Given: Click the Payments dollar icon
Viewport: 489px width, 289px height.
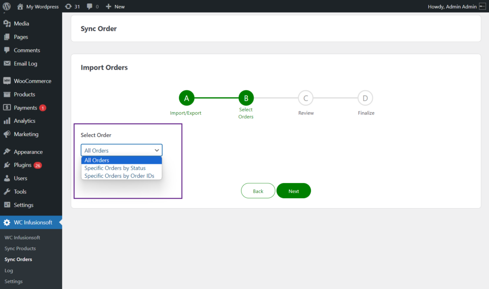Looking at the screenshot, I should 7,107.
